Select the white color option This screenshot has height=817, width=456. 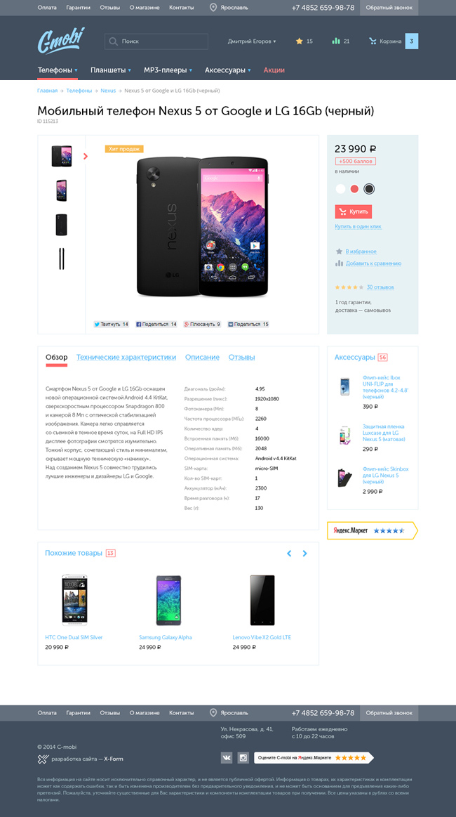tap(340, 188)
